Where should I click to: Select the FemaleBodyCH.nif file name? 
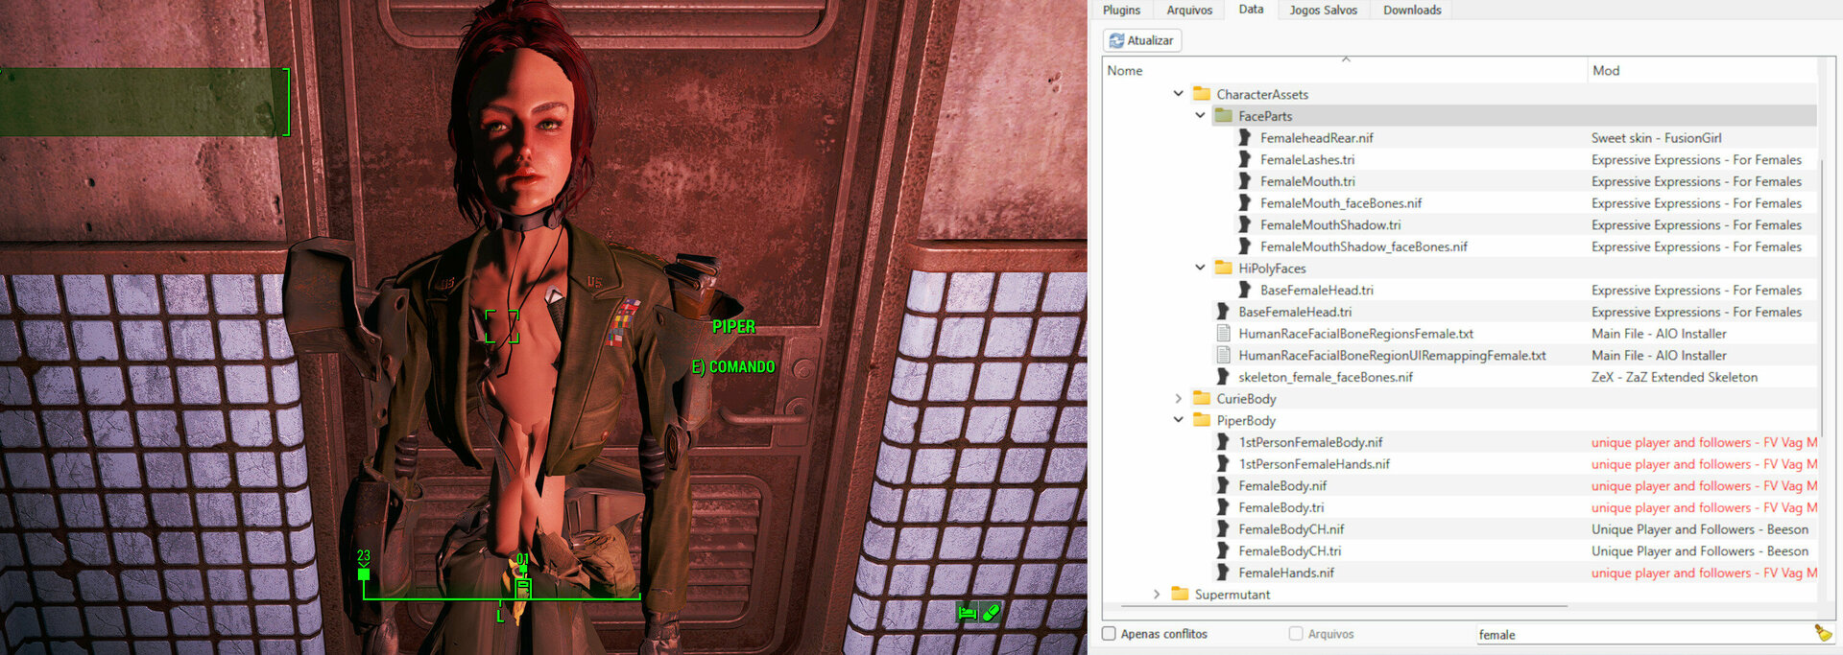[1291, 529]
